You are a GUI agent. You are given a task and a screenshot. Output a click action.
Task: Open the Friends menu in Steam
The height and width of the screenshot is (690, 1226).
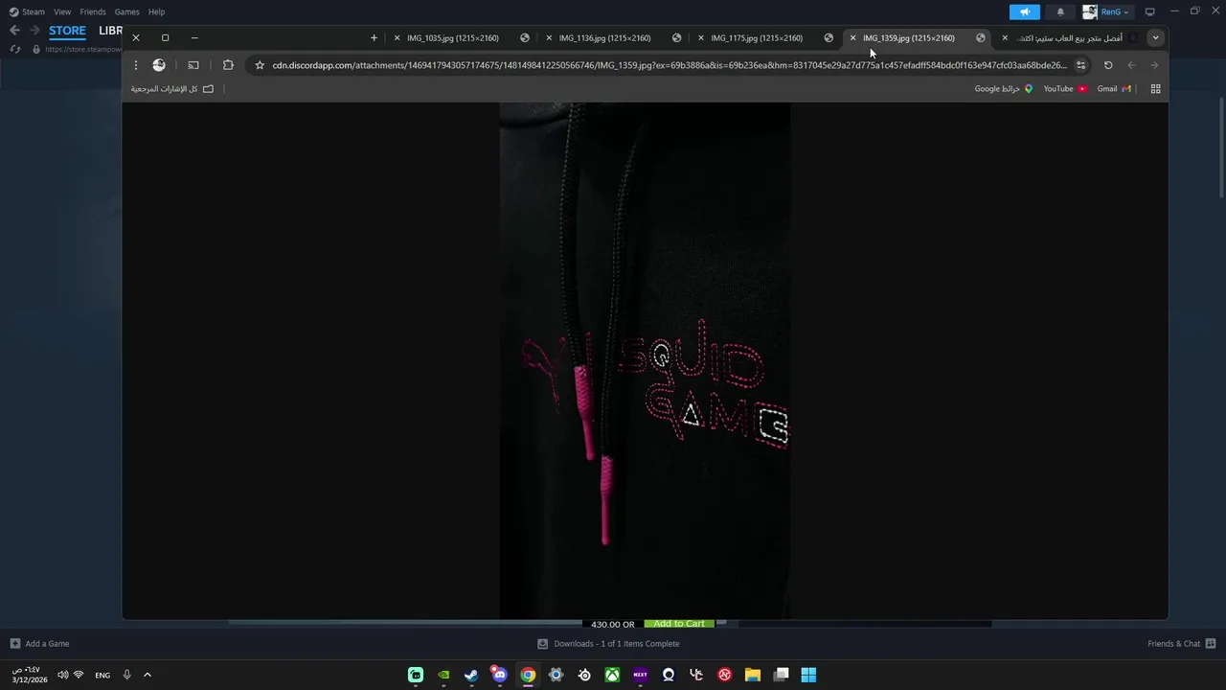point(93,11)
